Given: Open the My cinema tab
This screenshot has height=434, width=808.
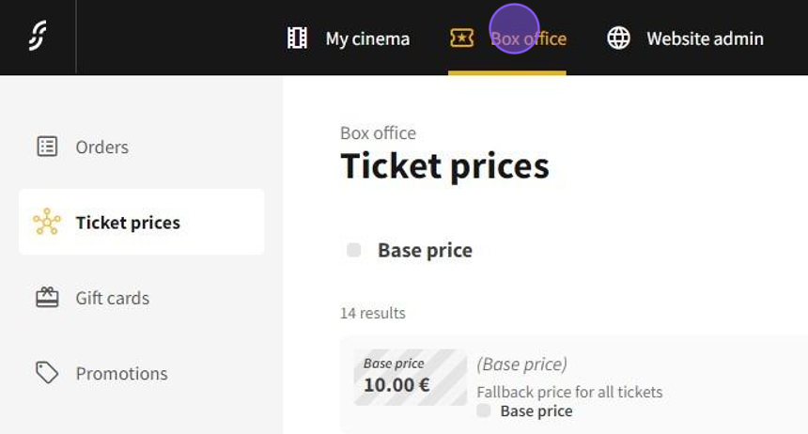Looking at the screenshot, I should point(367,39).
